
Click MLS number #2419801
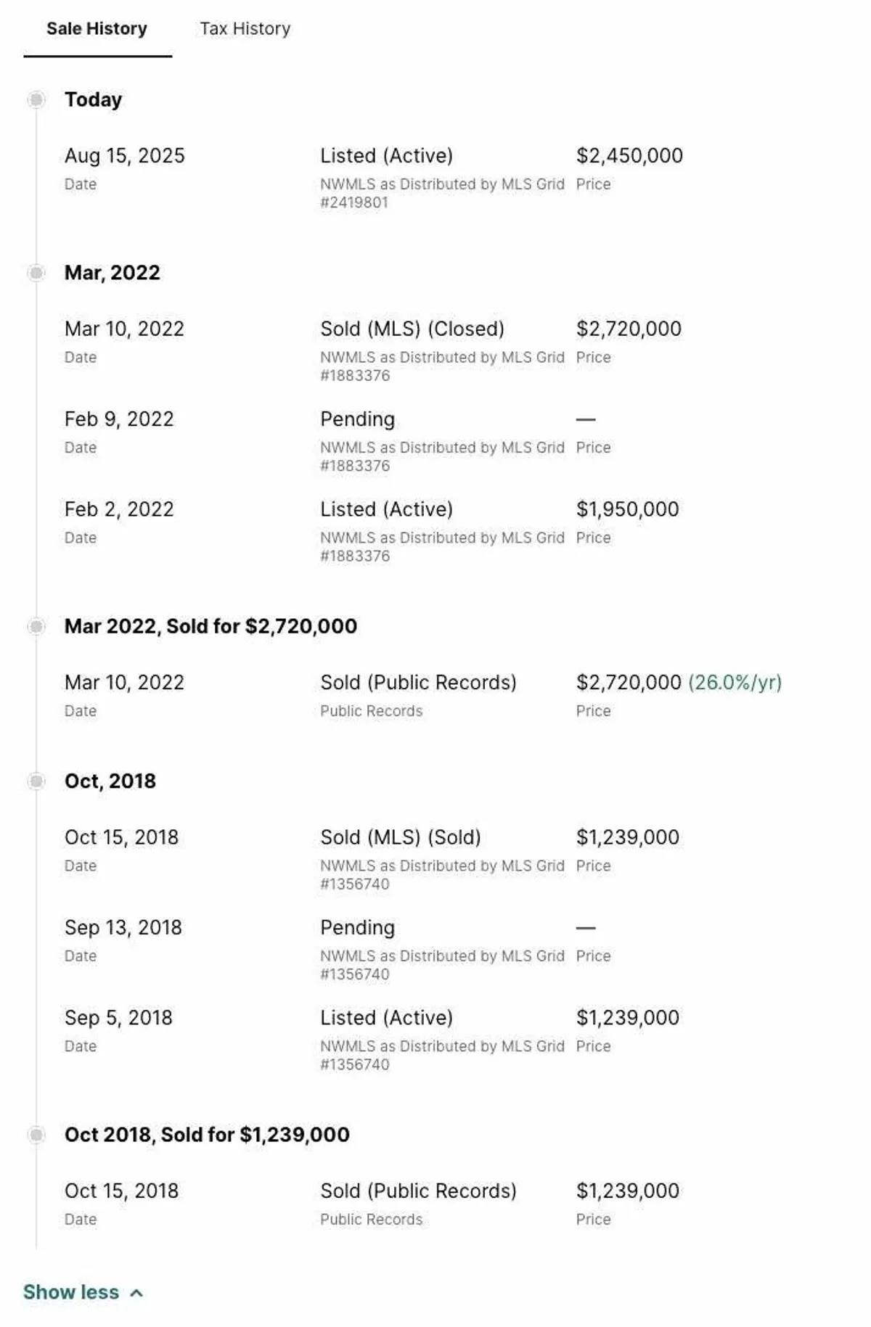coord(354,202)
